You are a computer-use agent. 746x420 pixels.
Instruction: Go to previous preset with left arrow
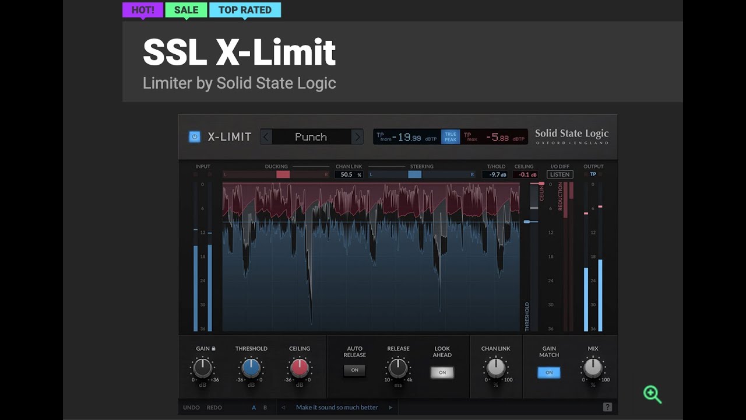(x=266, y=136)
